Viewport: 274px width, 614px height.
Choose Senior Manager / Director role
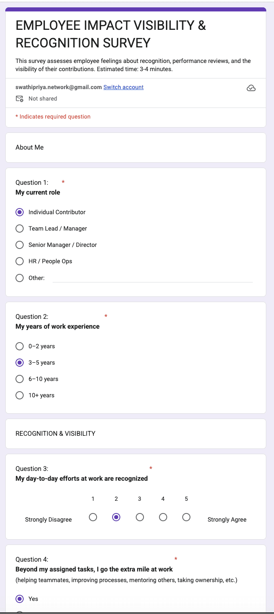click(20, 245)
